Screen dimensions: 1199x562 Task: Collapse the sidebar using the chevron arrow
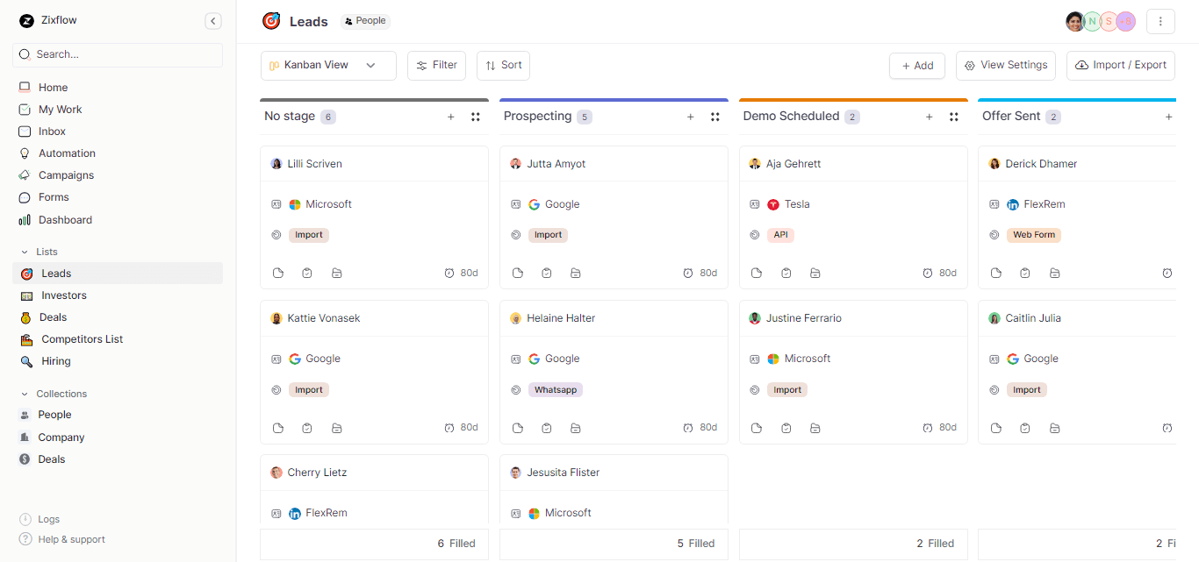212,20
